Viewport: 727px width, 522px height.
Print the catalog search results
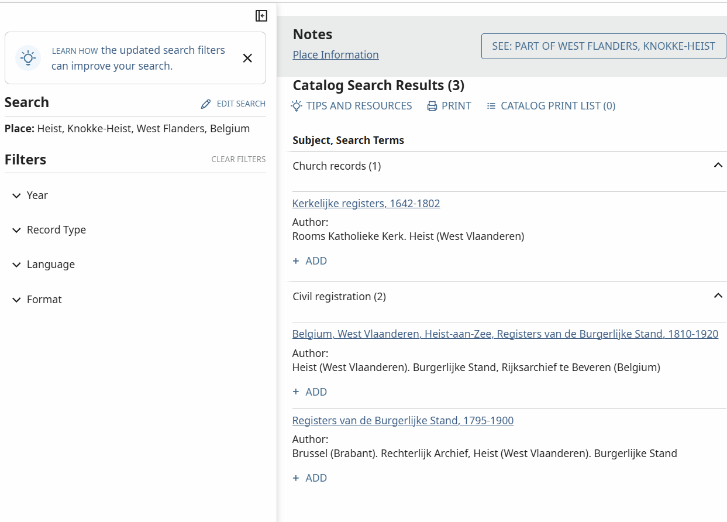pos(449,106)
